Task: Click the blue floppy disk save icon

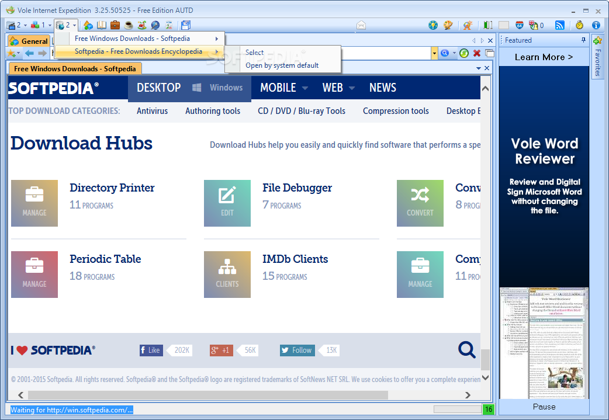Action: [x=186, y=25]
